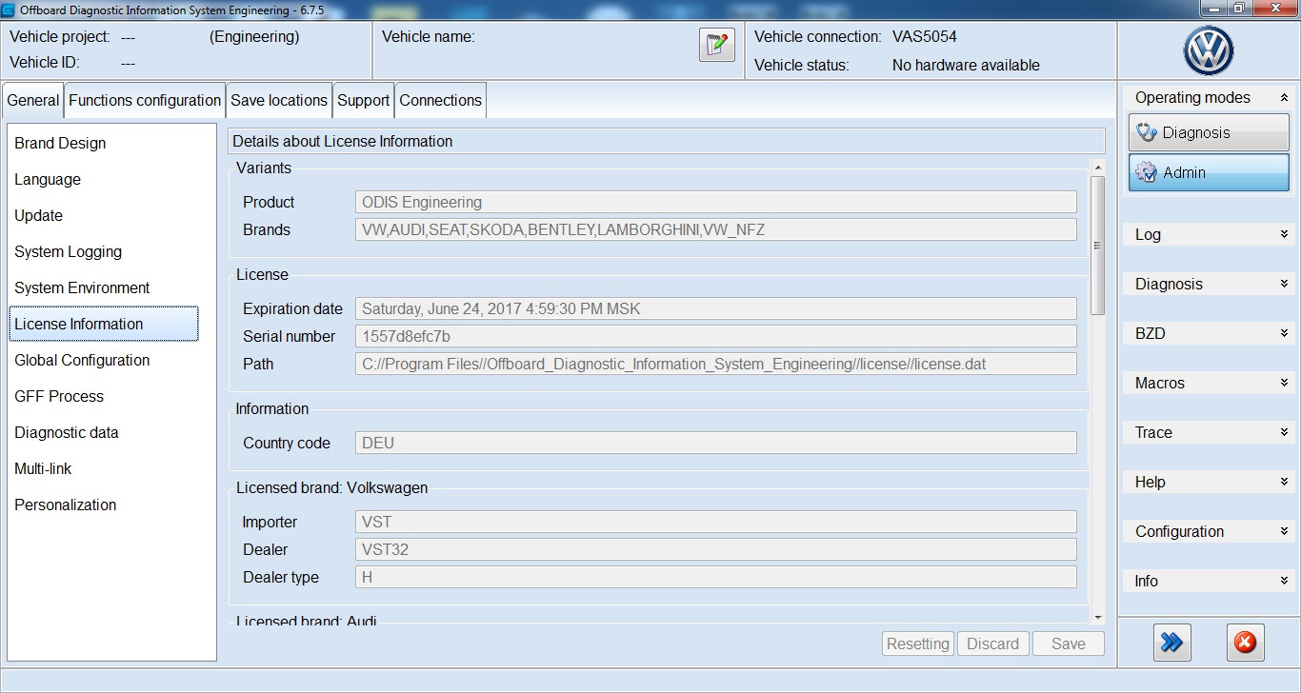Expand the Log section
This screenshot has width=1301, height=693.
pos(1284,234)
